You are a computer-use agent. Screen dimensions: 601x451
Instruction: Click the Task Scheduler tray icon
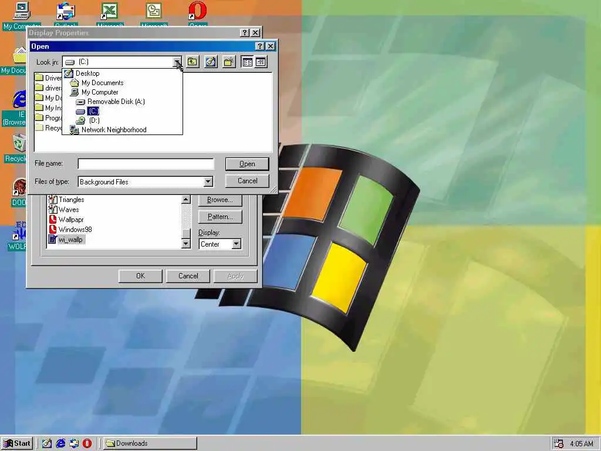pyautogui.click(x=559, y=443)
